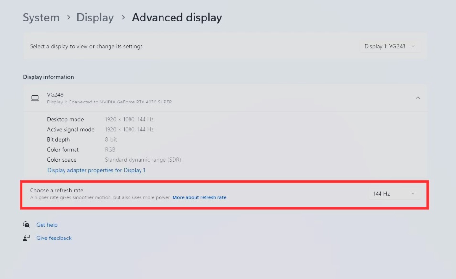Click the chevron inside the 144 Hz combo box
This screenshot has width=456, height=279.
coord(413,194)
